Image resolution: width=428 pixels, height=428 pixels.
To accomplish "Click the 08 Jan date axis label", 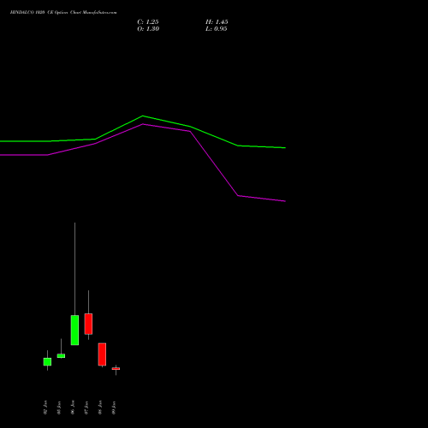I will pyautogui.click(x=100, y=407).
